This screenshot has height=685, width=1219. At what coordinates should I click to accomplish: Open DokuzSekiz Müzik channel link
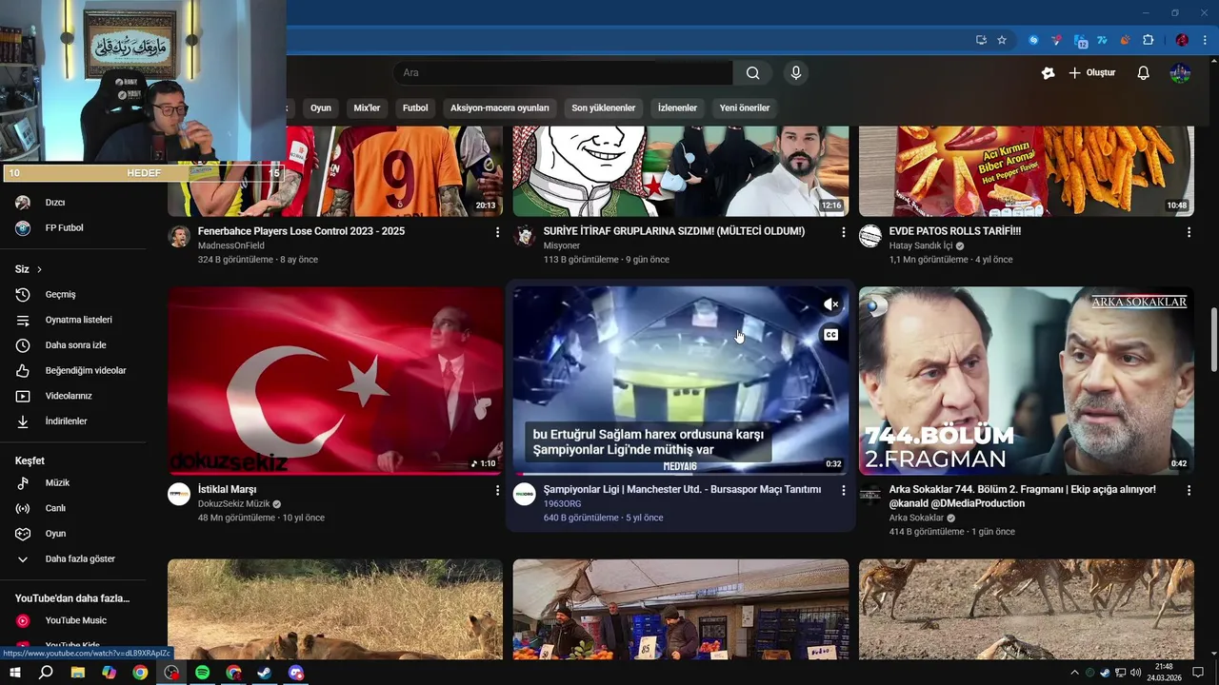click(x=234, y=504)
